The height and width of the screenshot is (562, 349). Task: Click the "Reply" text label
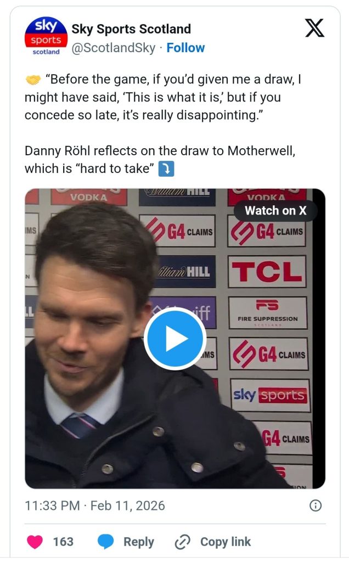click(x=138, y=542)
